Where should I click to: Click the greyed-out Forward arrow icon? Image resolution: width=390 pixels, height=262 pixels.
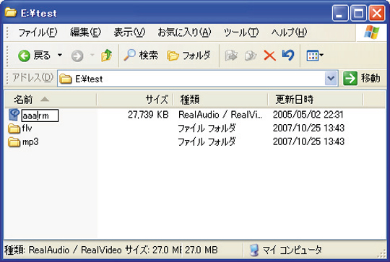coord(77,56)
